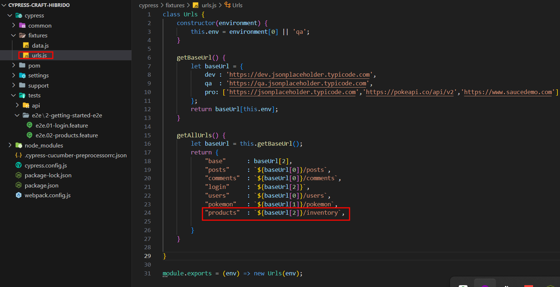Collapse the fixtures folder chevron

13,35
